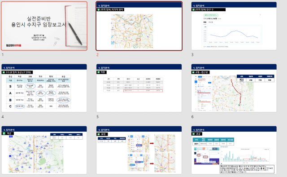Click slide number label "4"
Screen dimensions: 287x177
pyautogui.click(x=3, y=117)
